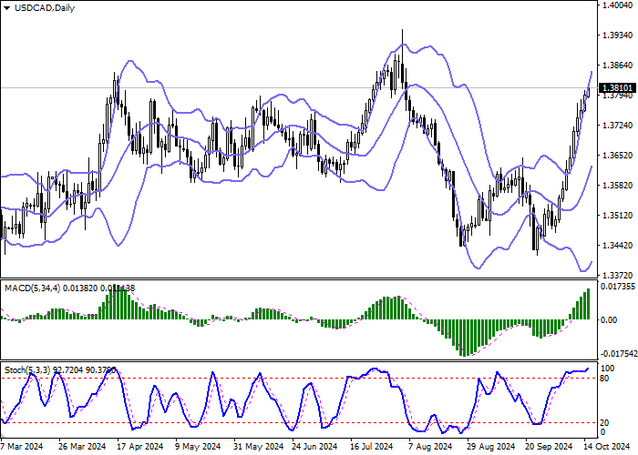The height and width of the screenshot is (455, 638).
Task: Select the 1.35820 price axis label
Action: click(617, 186)
